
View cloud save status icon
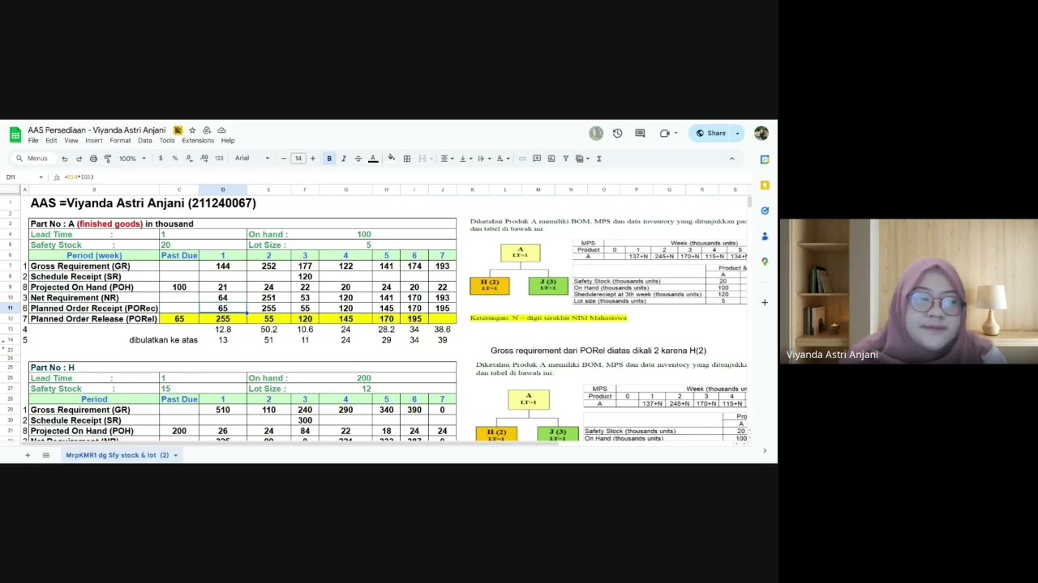click(221, 130)
